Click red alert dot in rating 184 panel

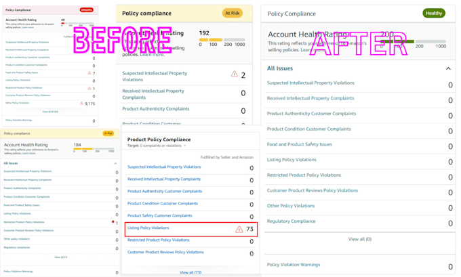[113, 221]
